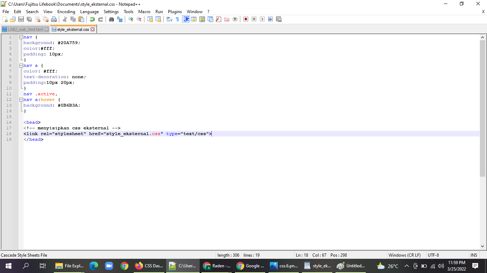Open the Replace toolbar icon
Viewport: 487px width, 273px height.
[x=120, y=19]
